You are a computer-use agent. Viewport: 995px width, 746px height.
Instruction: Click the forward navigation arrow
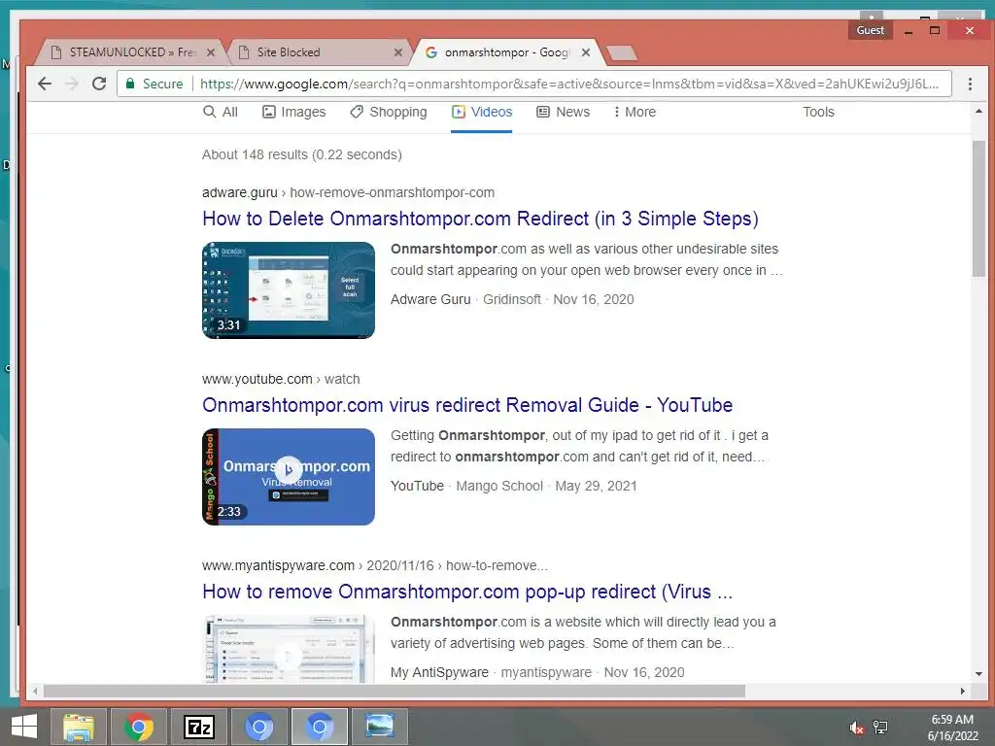click(71, 84)
